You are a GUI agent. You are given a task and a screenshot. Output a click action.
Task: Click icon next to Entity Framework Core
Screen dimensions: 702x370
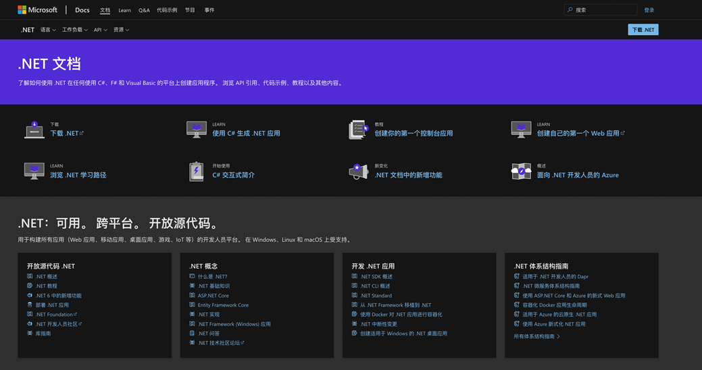192,305
